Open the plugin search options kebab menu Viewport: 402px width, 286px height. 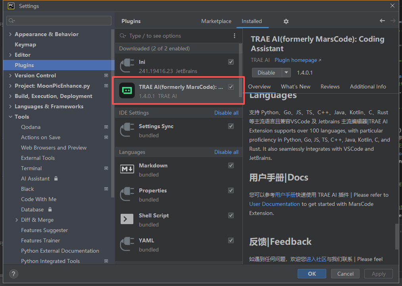pos(234,36)
